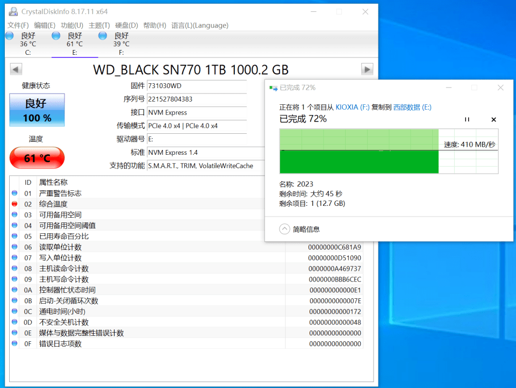Click the 固件 field 731030WD
516x388 pixels.
[x=197, y=86]
